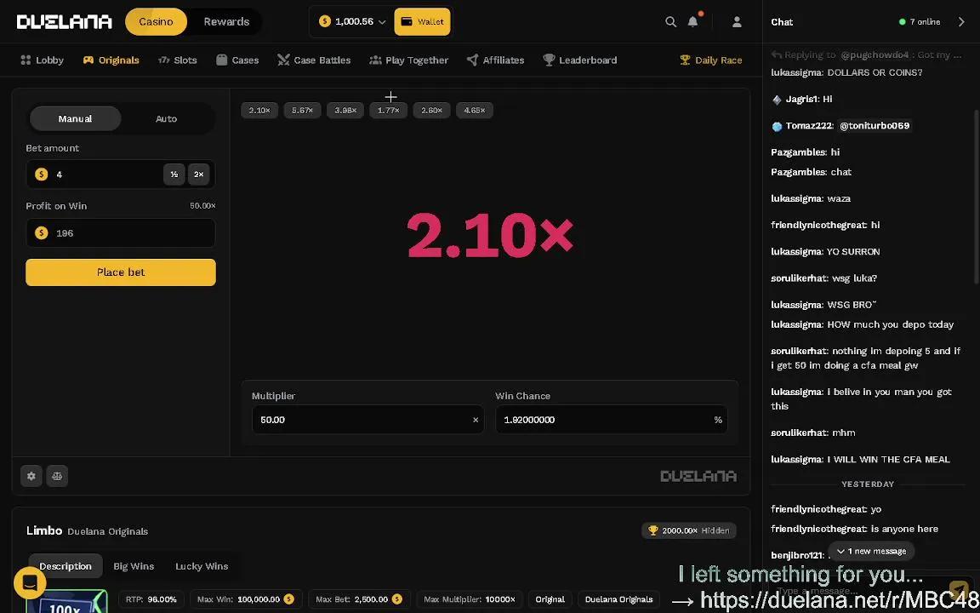This screenshot has height=613, width=980.
Task: Click the Place bet button
Action: tap(121, 272)
